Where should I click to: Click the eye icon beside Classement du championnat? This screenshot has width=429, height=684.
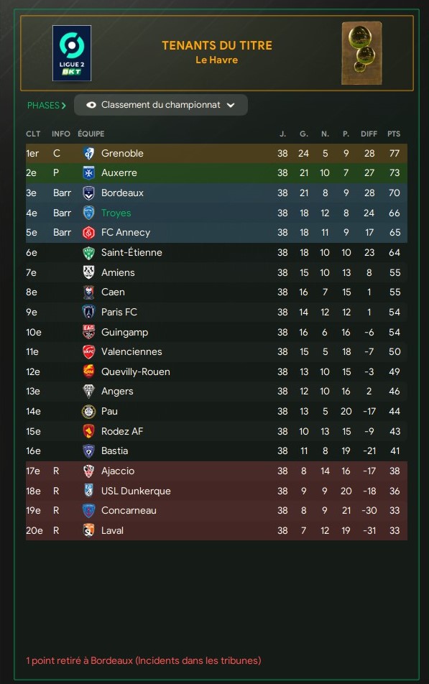pos(91,105)
